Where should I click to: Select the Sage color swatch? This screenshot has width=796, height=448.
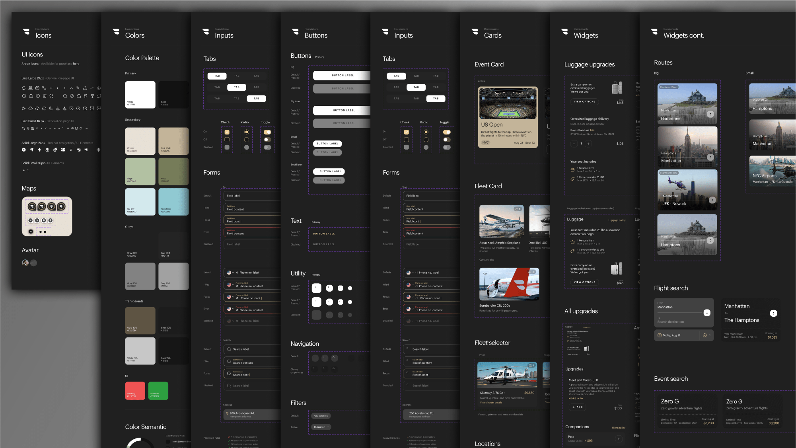coord(140,171)
